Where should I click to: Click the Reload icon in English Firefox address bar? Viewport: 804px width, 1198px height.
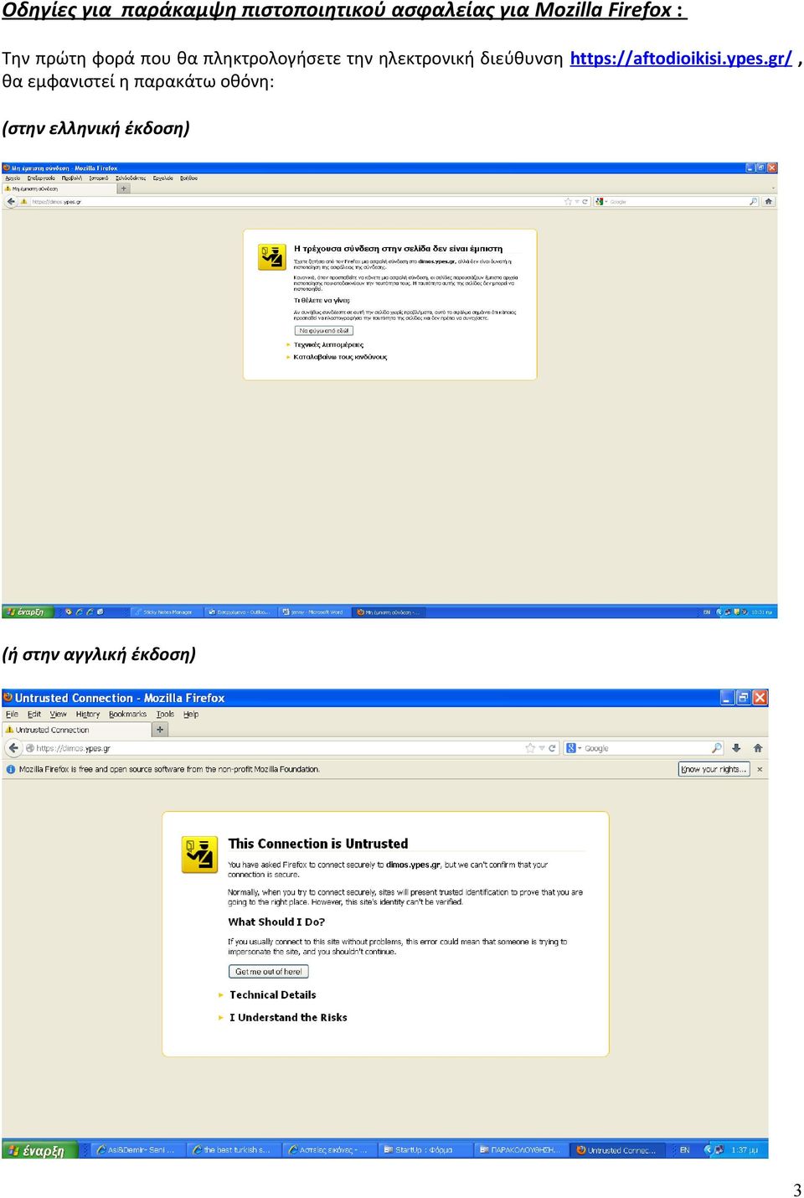tap(553, 748)
